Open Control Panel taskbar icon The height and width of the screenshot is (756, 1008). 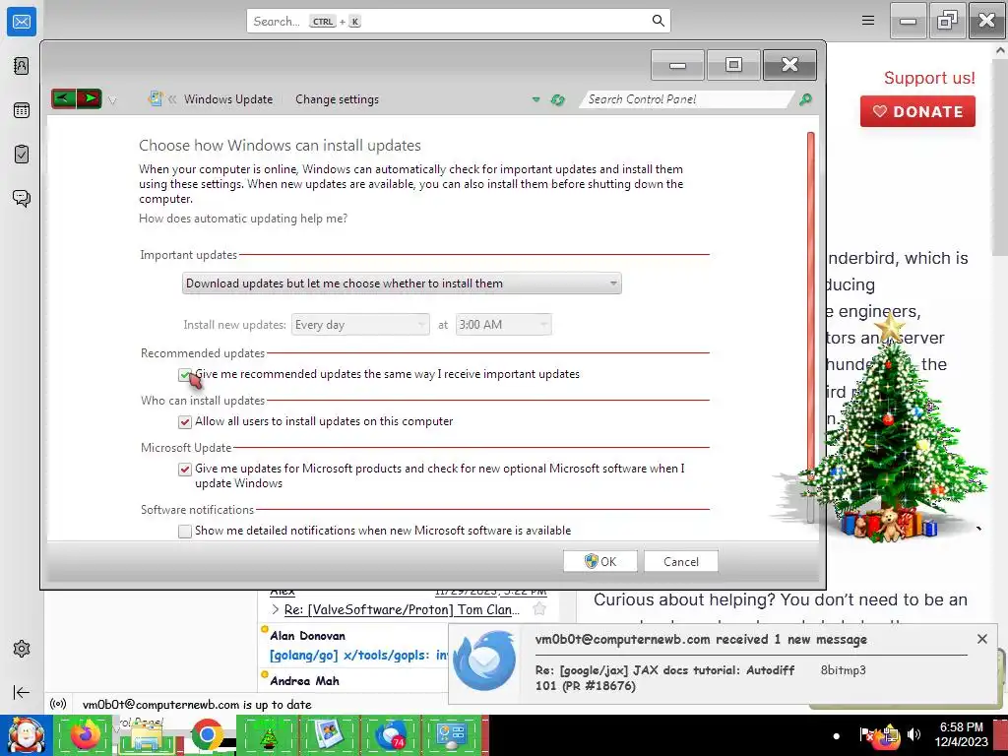pyautogui.click(x=451, y=734)
